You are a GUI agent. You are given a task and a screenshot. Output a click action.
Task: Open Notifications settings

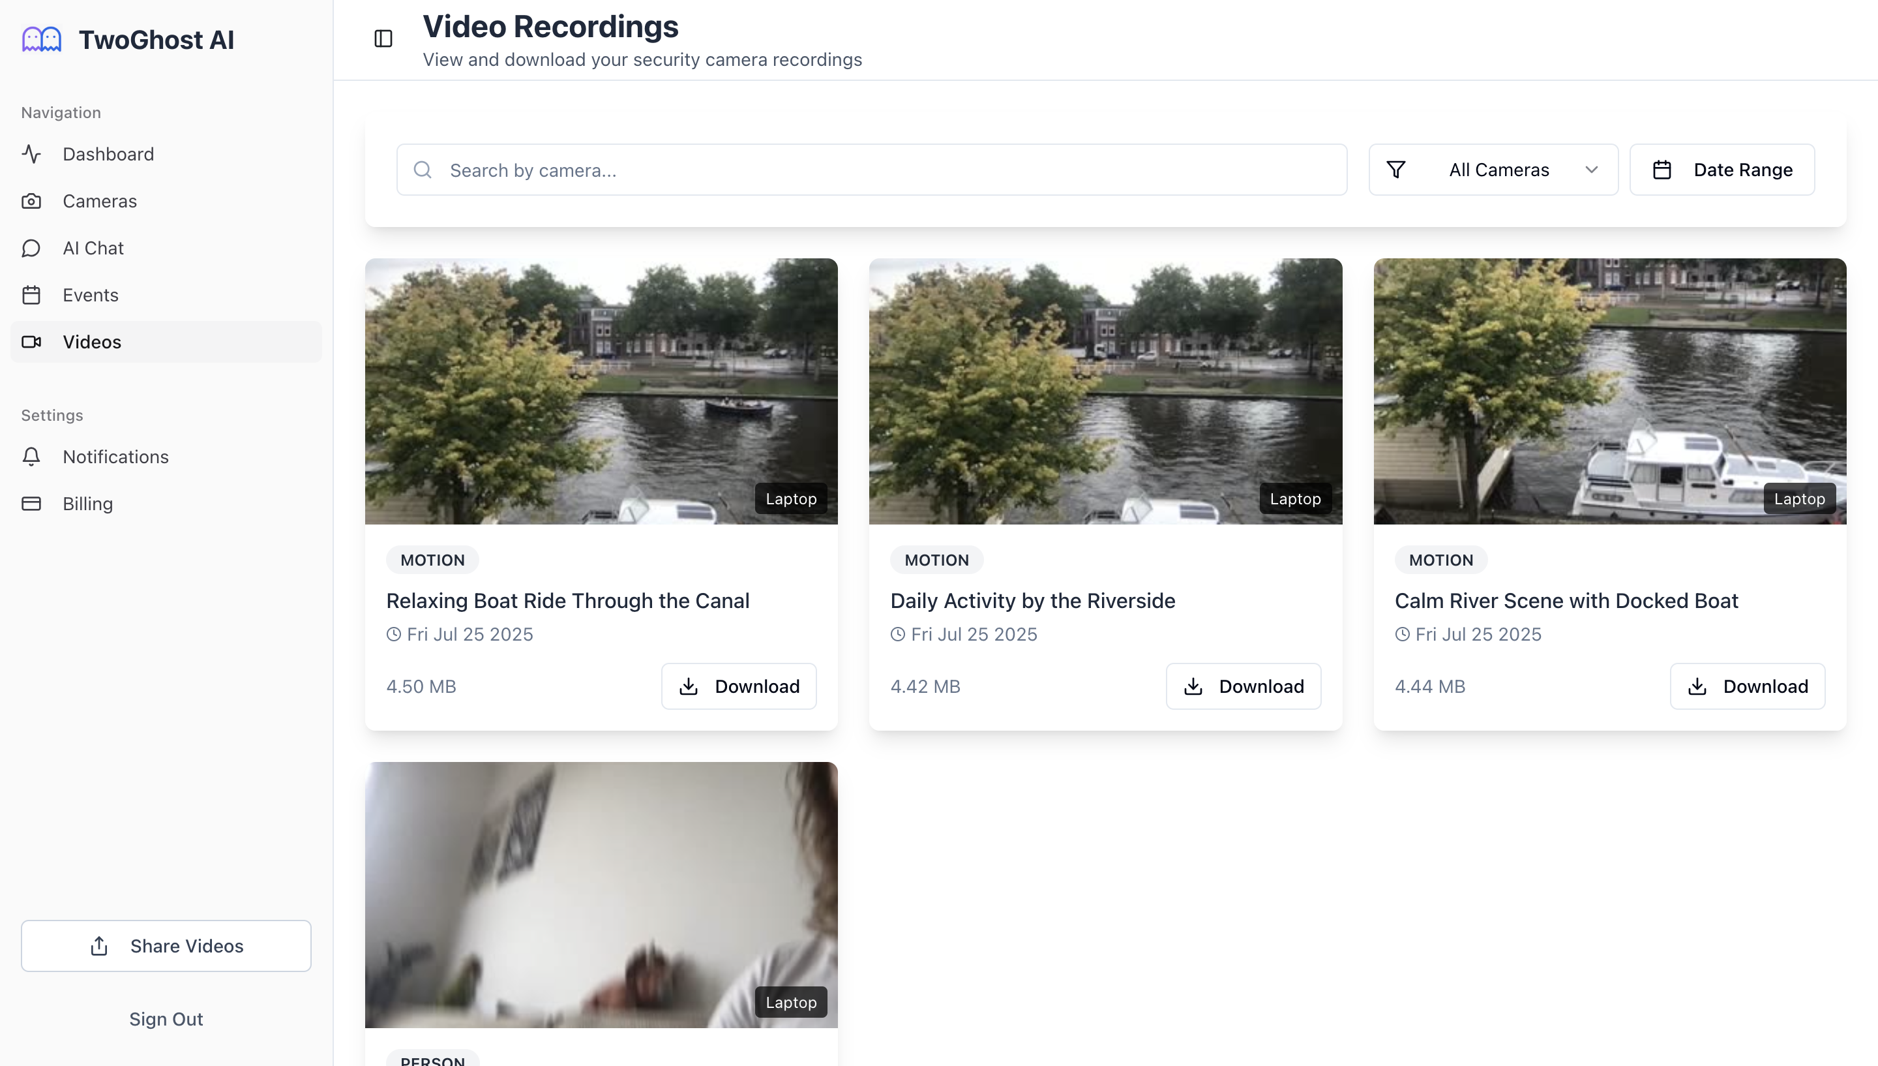click(166, 457)
